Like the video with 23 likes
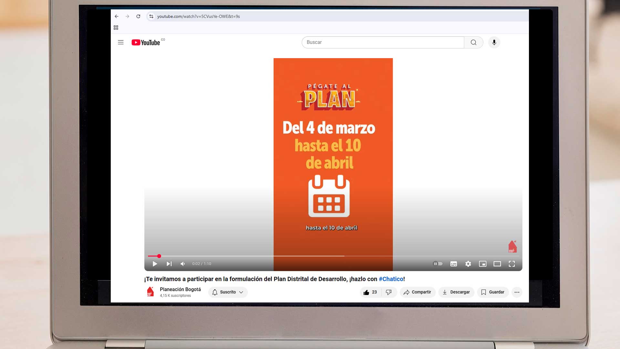This screenshot has width=620, height=349. [x=370, y=292]
